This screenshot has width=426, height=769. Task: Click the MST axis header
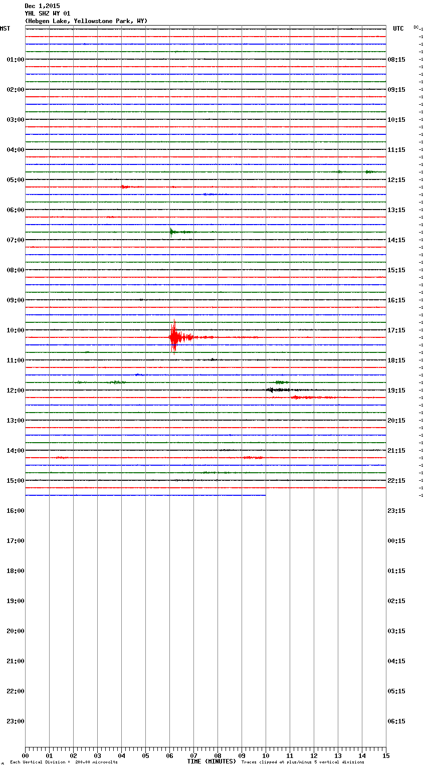[5, 29]
